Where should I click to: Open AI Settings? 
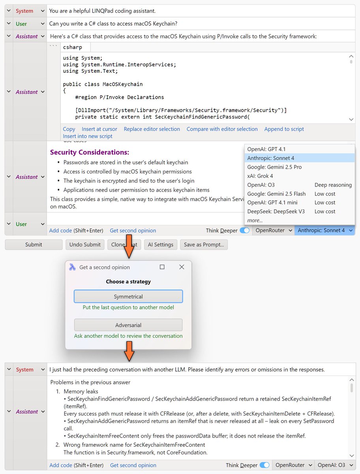tap(161, 245)
